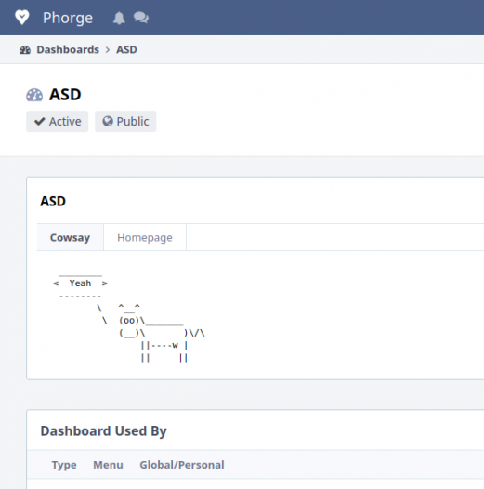This screenshot has width=484, height=489.
Task: Click the Active status tag
Action: (58, 121)
